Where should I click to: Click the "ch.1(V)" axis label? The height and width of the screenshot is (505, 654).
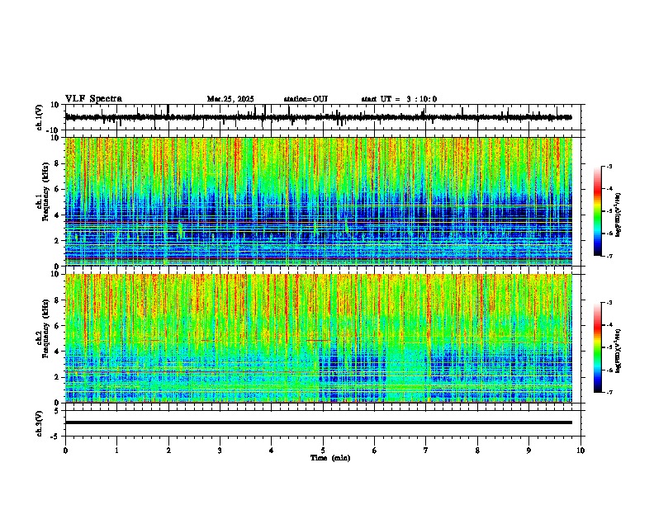pos(40,117)
